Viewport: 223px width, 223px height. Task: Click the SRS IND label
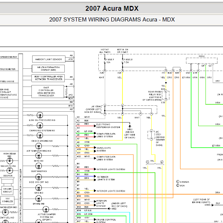coord(39,193)
